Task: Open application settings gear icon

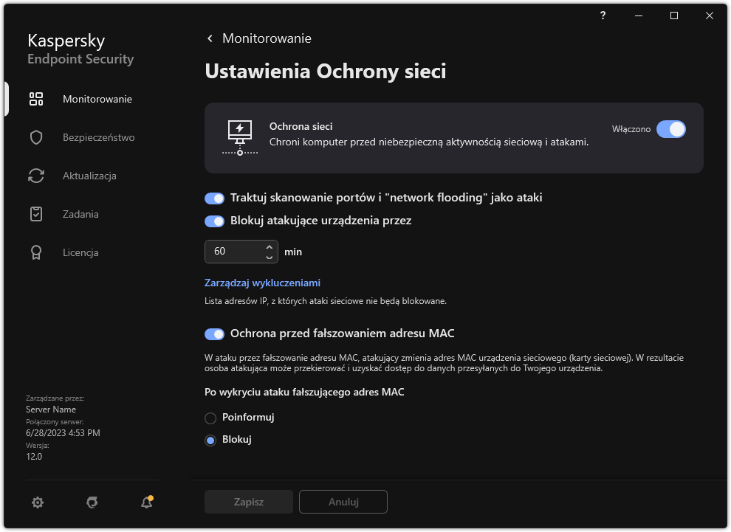Action: pos(37,502)
